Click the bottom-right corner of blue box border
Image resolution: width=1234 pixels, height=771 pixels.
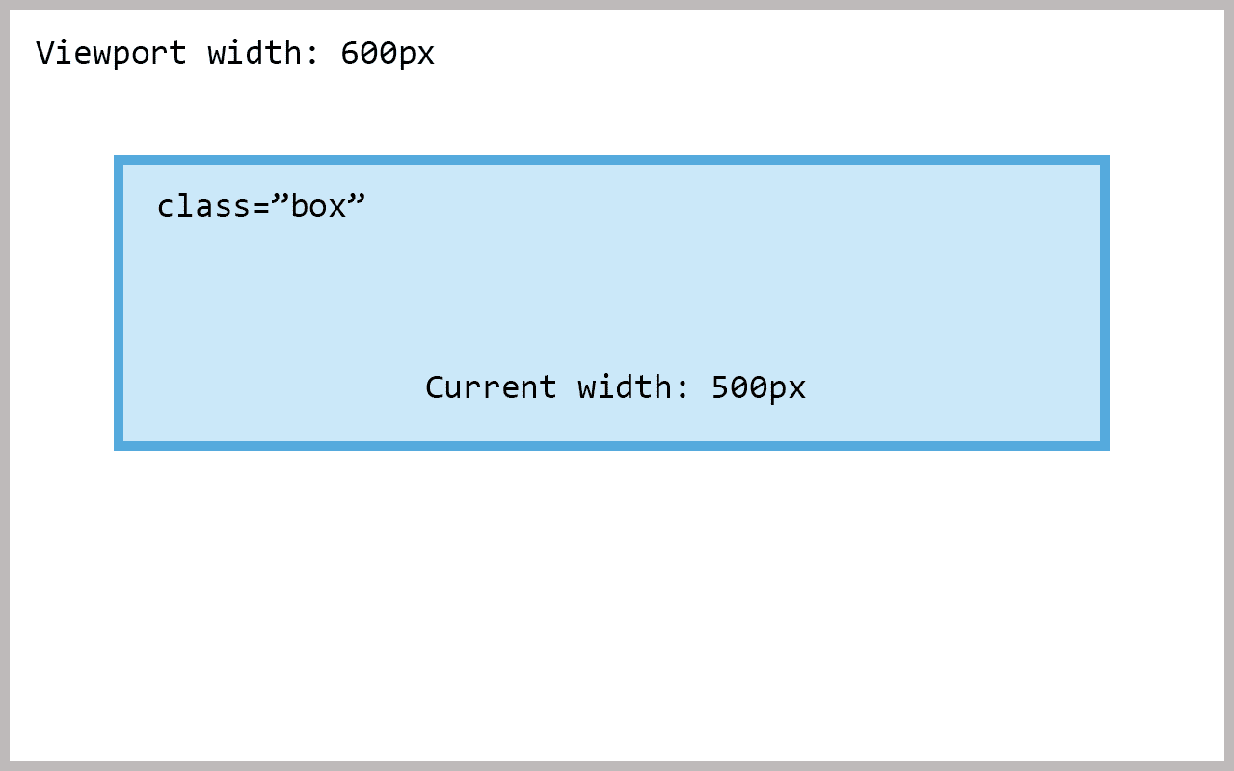click(1105, 446)
